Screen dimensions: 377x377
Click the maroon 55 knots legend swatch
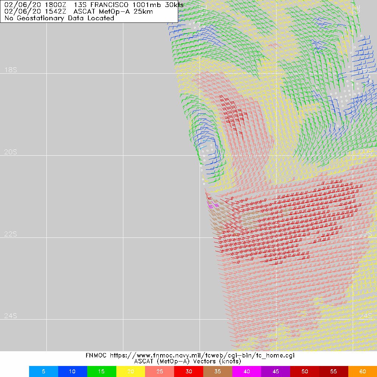(334, 371)
